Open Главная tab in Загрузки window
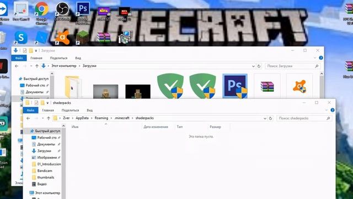 [36, 58]
